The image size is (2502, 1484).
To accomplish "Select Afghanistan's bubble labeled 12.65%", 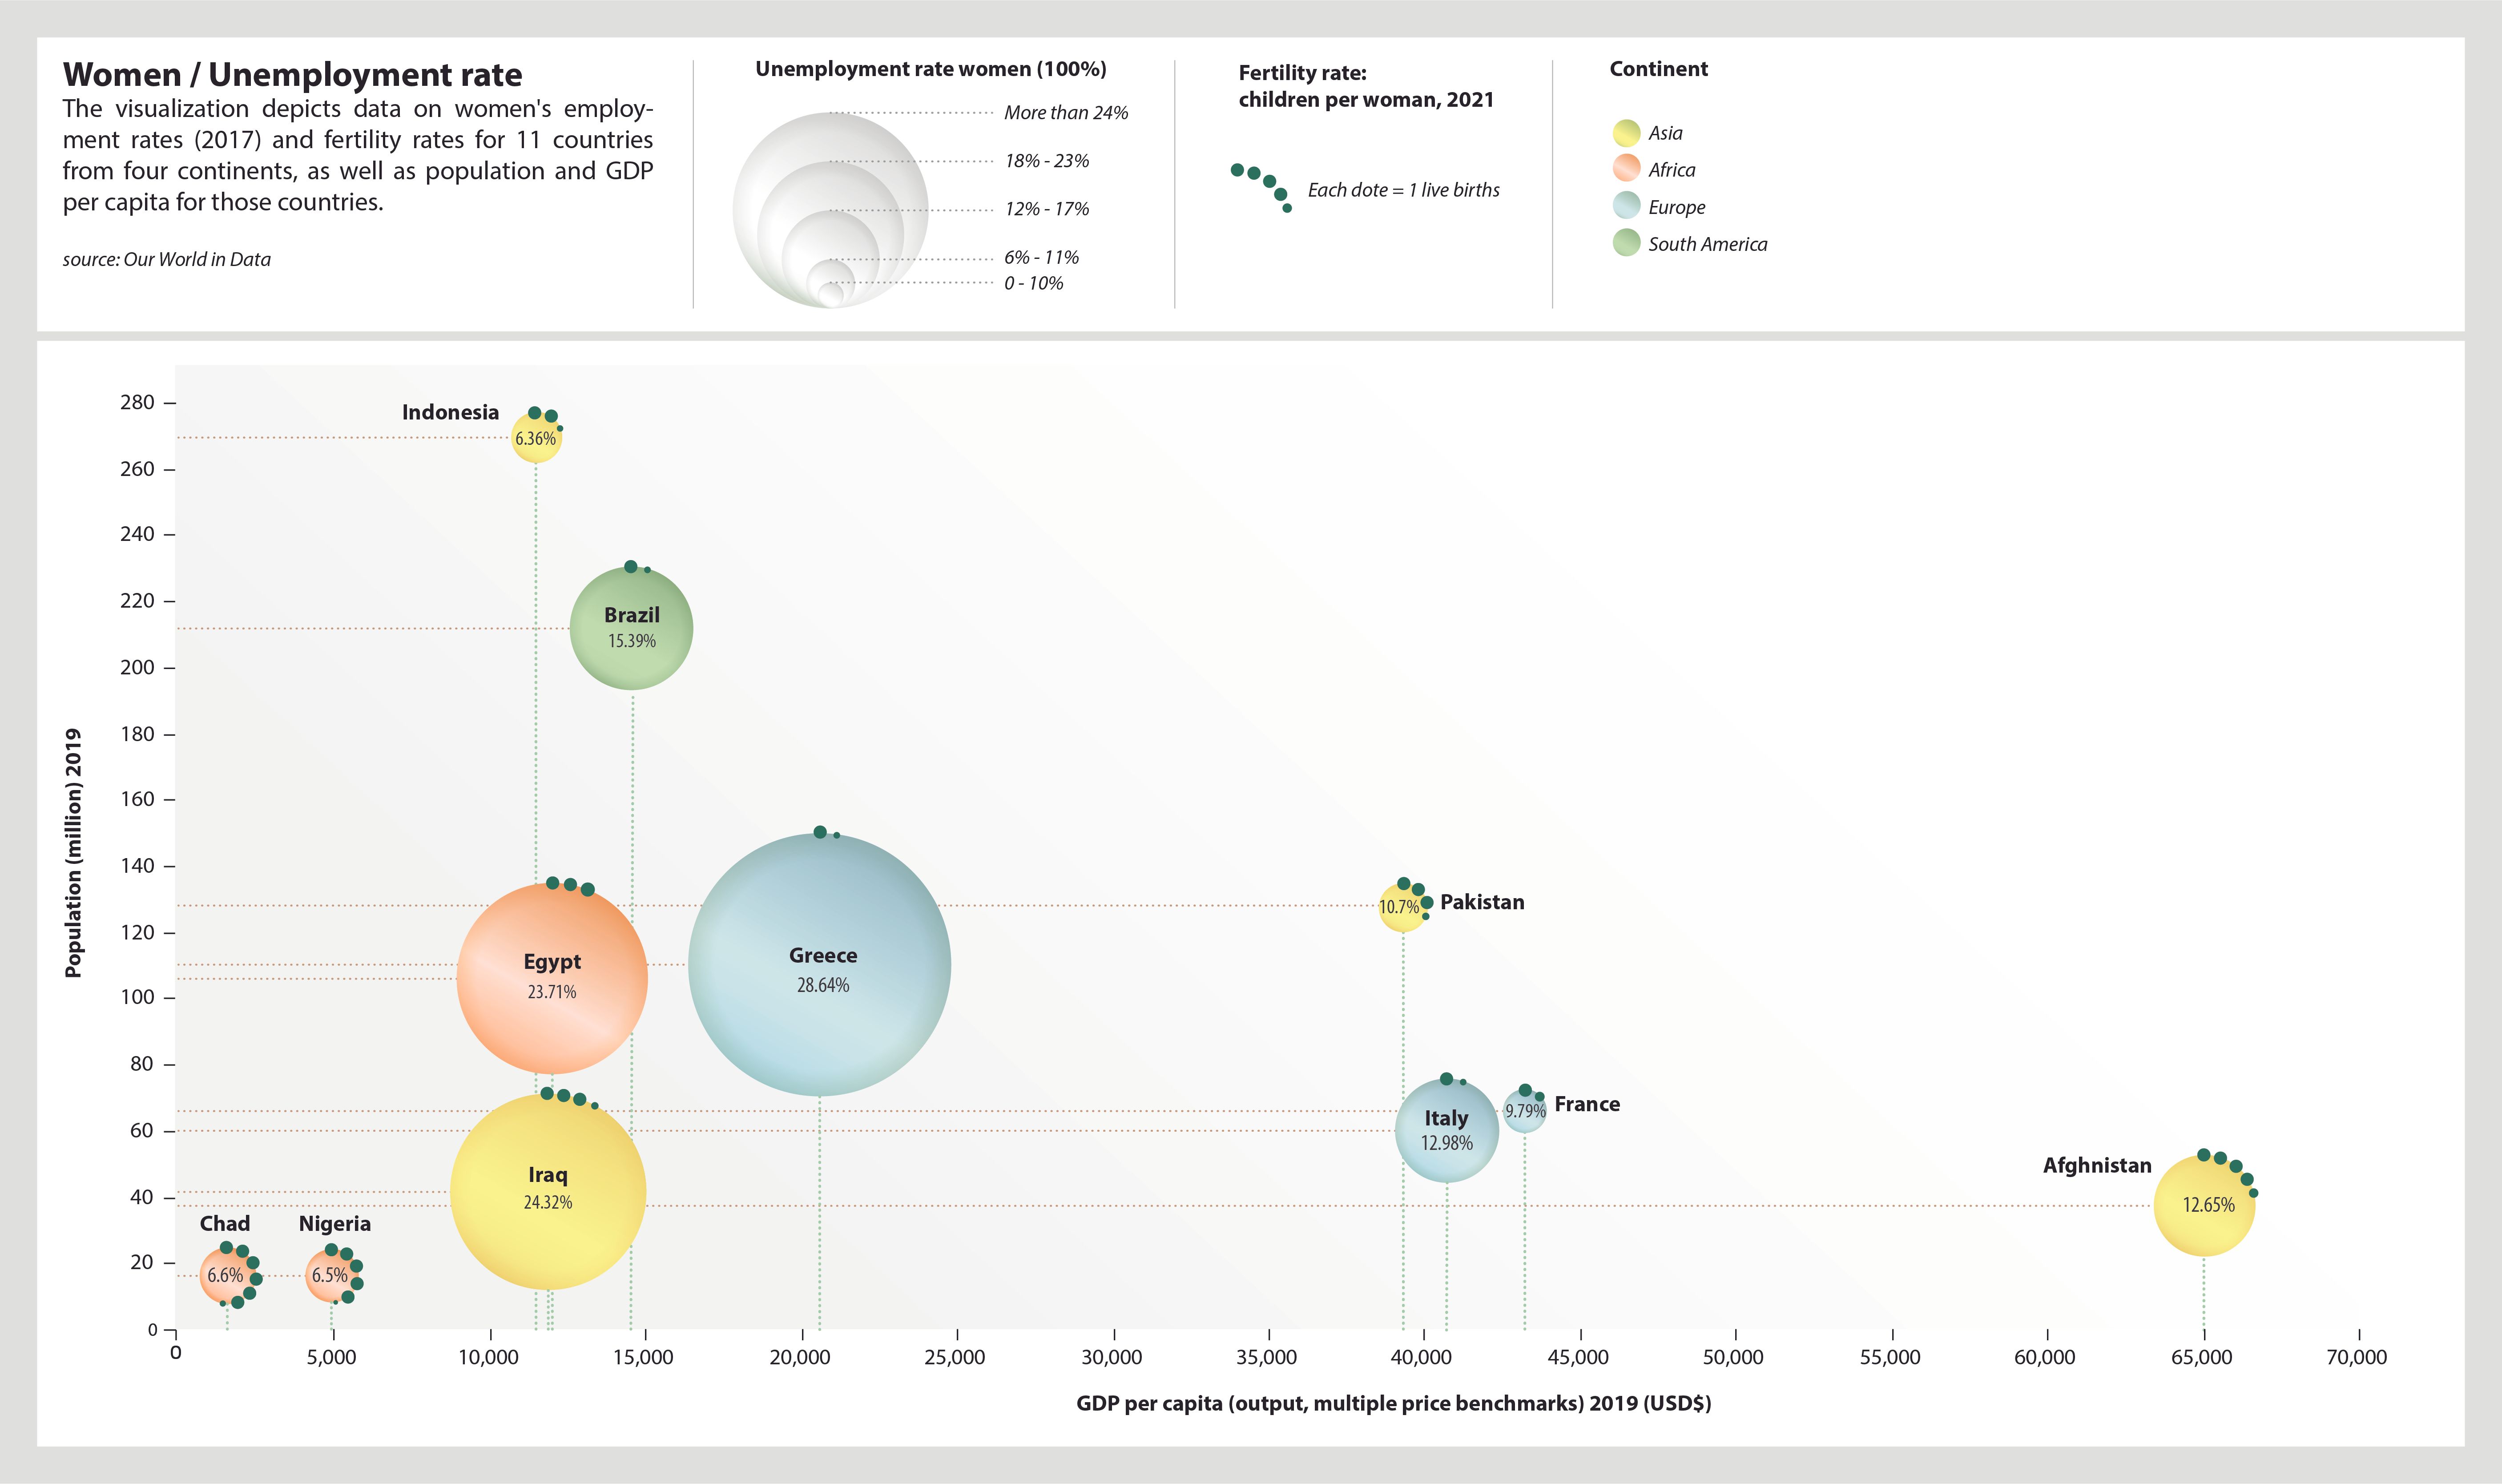I will pos(2203,1205).
